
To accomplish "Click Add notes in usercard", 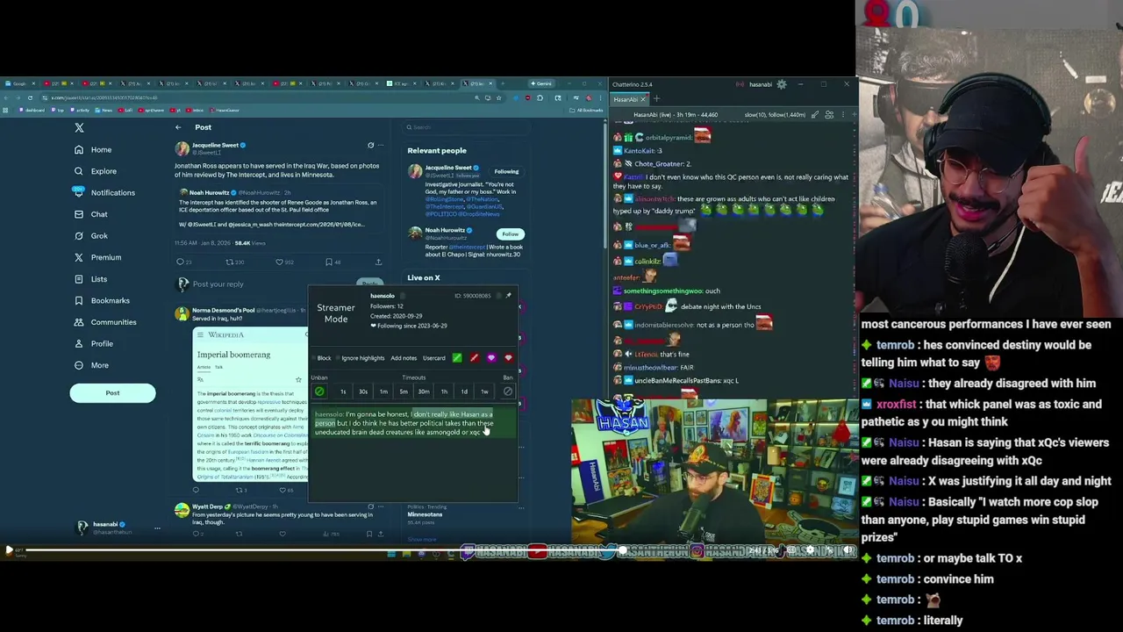I will coord(404,358).
